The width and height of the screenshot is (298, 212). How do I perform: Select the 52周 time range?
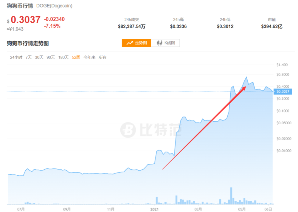76,57
